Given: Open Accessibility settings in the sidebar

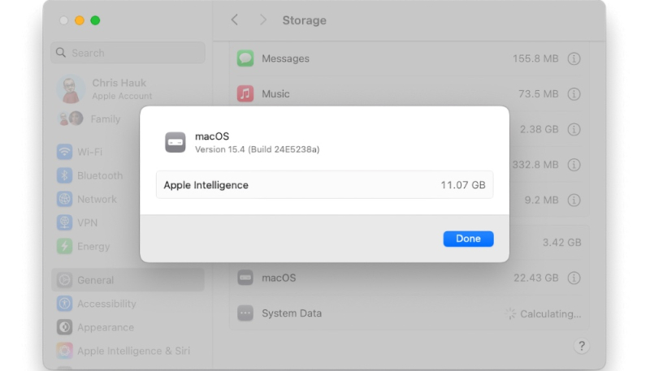Looking at the screenshot, I should 106,304.
